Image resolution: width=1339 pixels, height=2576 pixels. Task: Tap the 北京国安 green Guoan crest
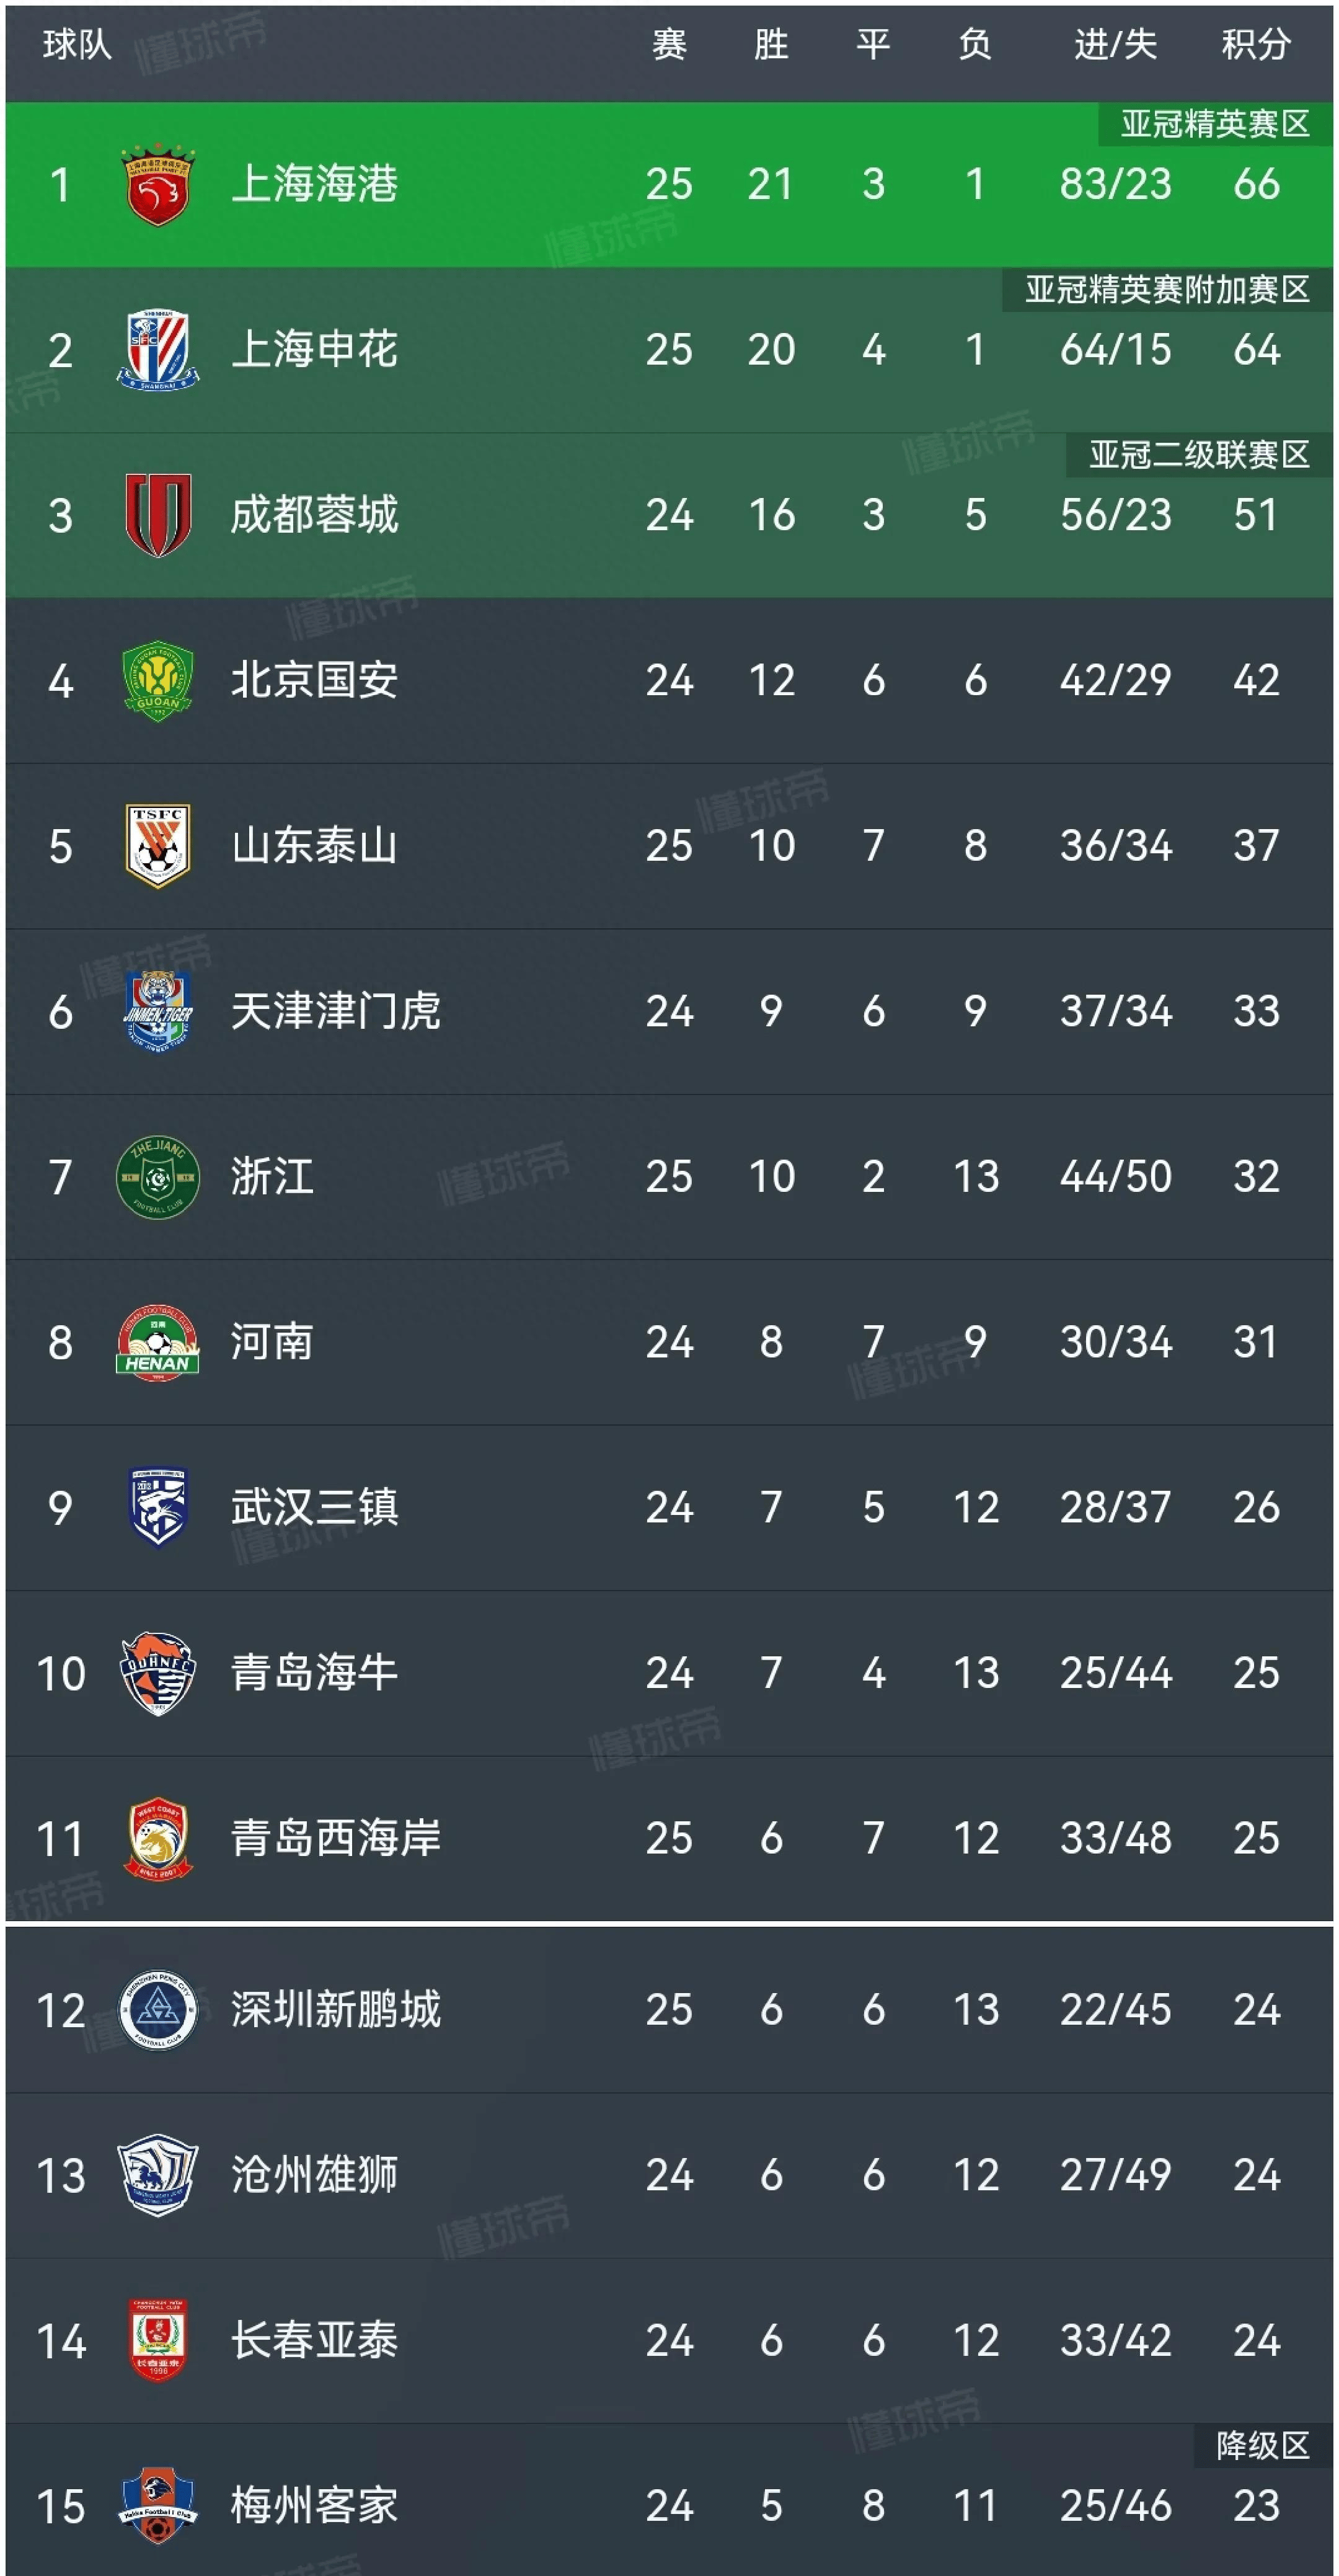click(158, 680)
